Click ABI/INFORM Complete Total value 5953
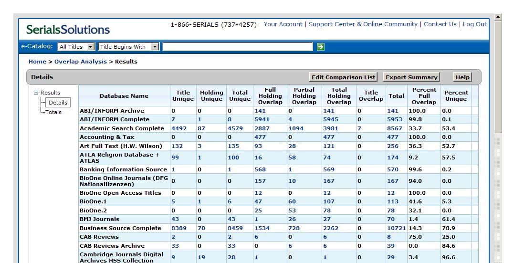The image size is (514, 263). coord(394,120)
